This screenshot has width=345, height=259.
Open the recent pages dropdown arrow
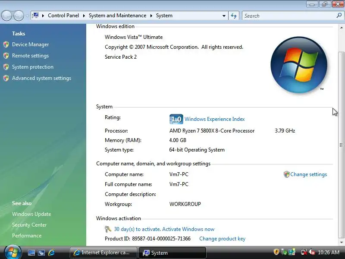[x=27, y=16]
